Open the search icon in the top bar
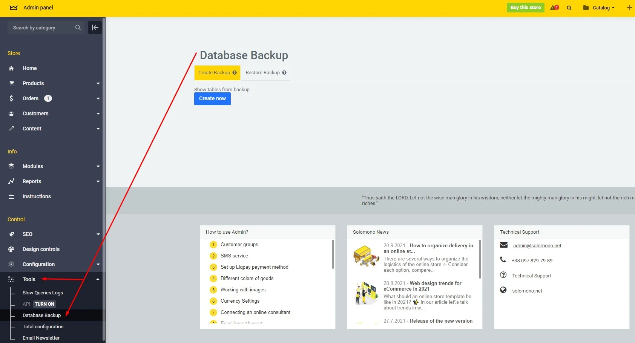 point(569,8)
